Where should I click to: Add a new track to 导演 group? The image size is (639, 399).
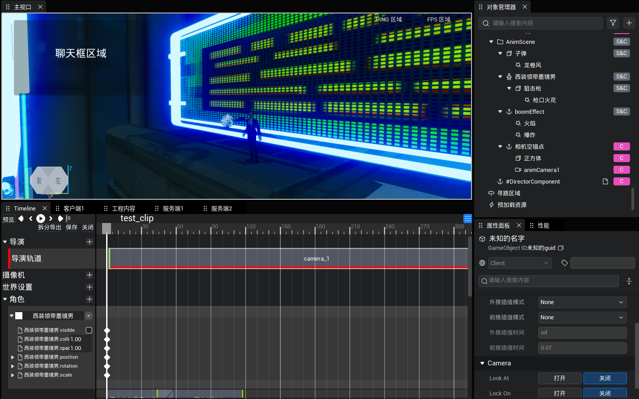click(x=90, y=242)
